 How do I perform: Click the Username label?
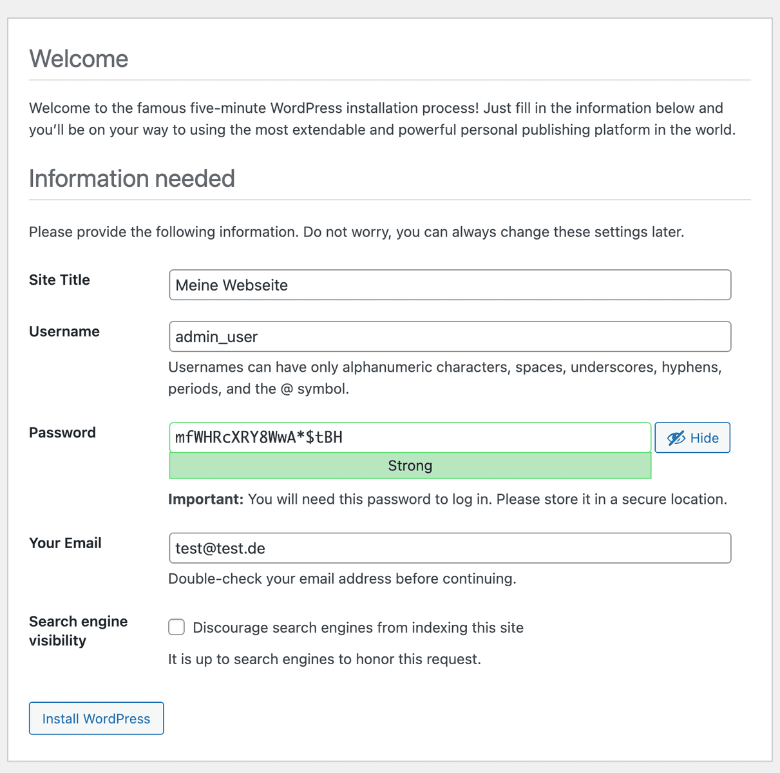pyautogui.click(x=64, y=331)
